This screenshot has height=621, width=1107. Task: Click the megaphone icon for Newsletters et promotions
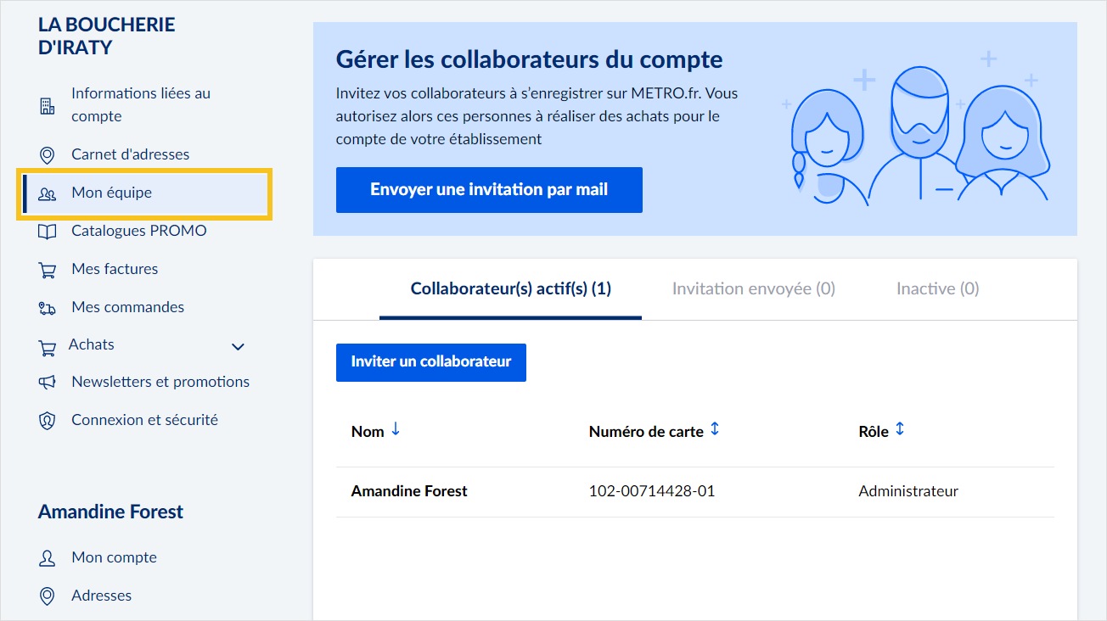pyautogui.click(x=48, y=382)
